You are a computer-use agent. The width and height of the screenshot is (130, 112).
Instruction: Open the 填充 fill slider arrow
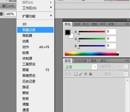126,74
